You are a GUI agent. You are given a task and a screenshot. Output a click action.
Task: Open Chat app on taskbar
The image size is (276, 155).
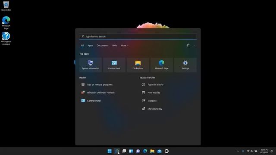point(138,151)
